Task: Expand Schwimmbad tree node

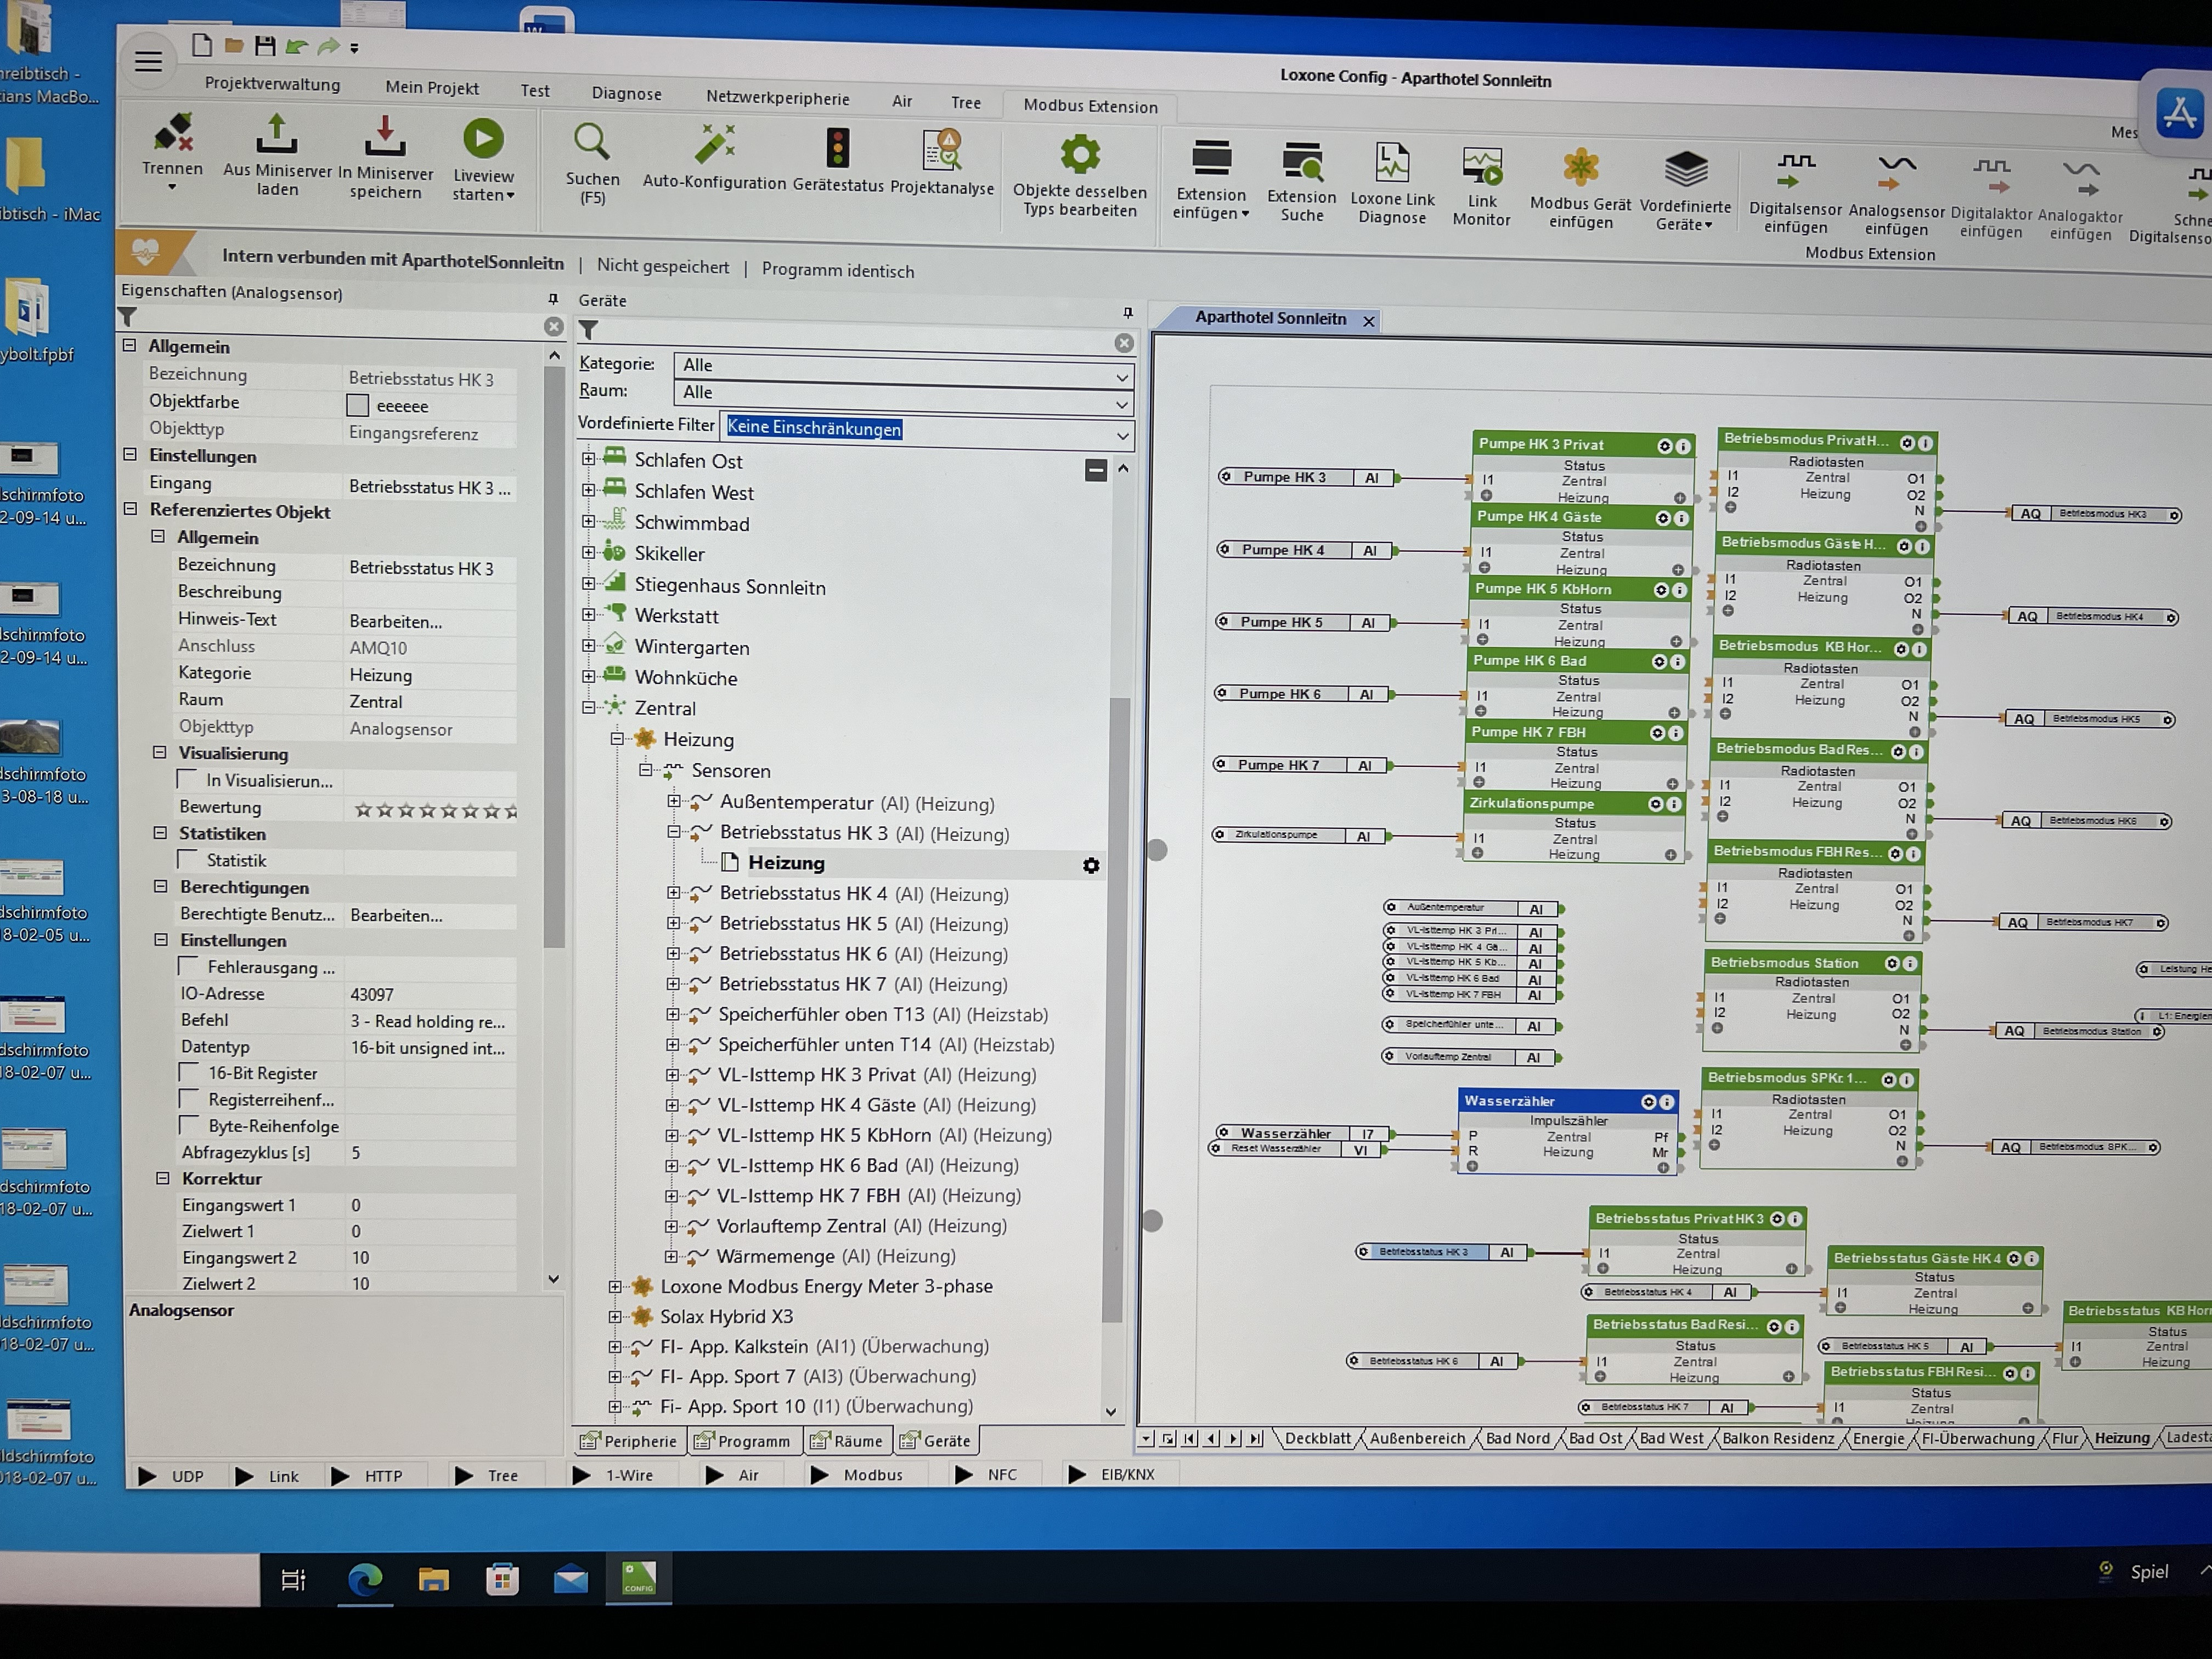Action: tap(588, 522)
